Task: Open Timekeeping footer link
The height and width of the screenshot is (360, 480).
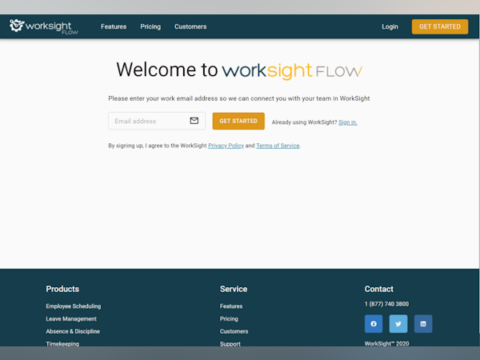Action: click(62, 344)
